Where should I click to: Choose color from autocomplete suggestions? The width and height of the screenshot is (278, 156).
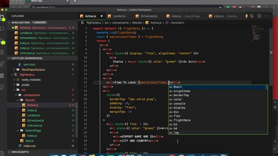pos(218,99)
